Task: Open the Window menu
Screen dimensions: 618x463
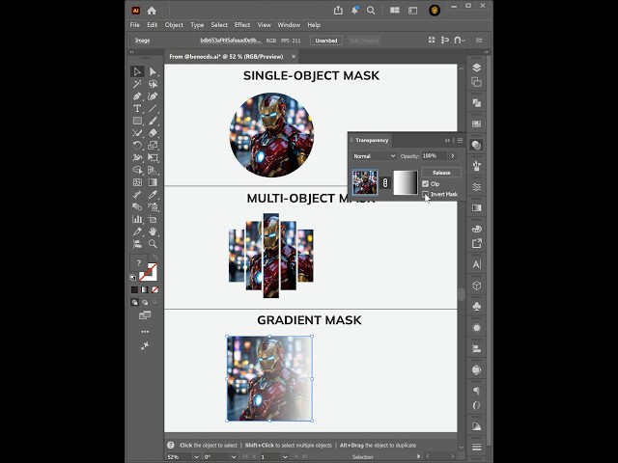Action: click(x=289, y=25)
